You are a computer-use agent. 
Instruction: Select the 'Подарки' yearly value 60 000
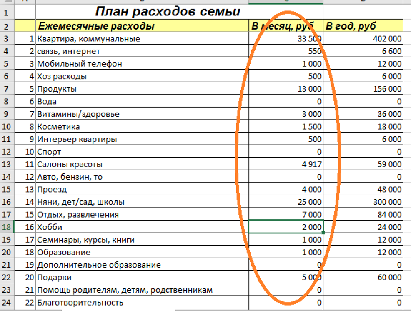[363, 277]
